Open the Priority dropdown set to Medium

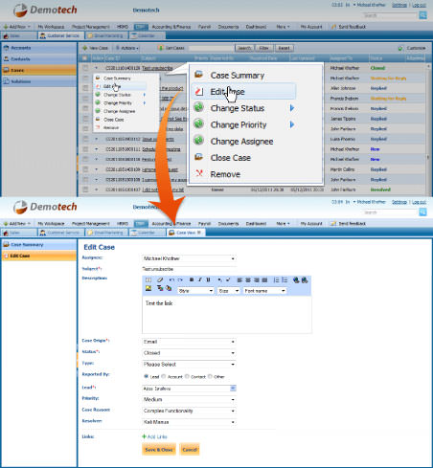pyautogui.click(x=189, y=399)
